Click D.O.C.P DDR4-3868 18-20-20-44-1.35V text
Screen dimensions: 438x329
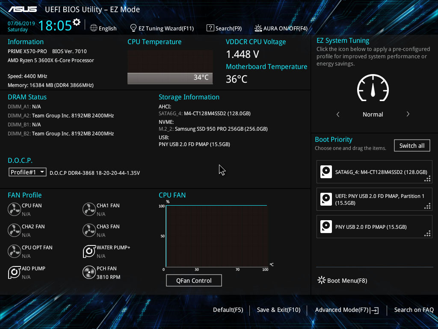(x=95, y=173)
